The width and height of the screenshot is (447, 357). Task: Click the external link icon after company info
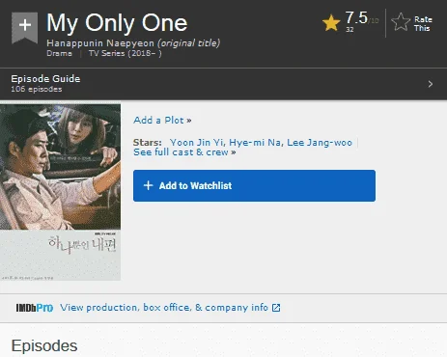click(276, 308)
